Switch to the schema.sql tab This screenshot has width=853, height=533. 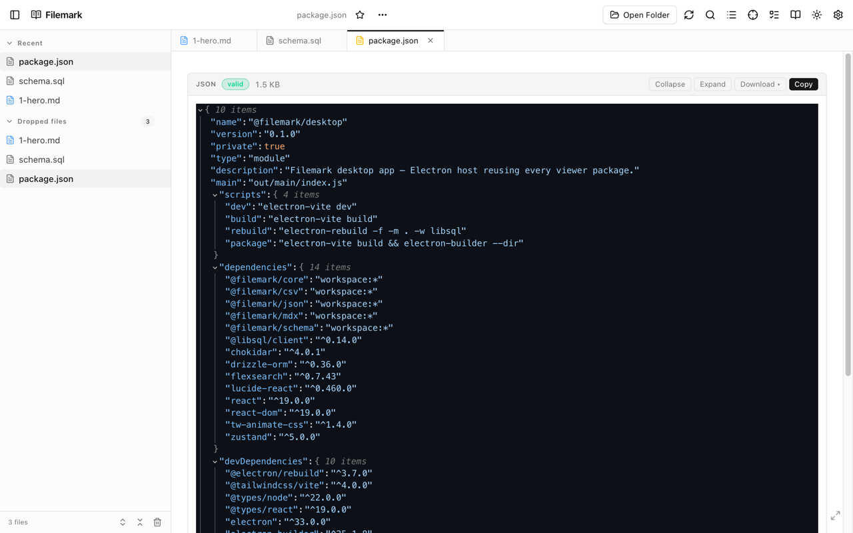[x=302, y=41]
